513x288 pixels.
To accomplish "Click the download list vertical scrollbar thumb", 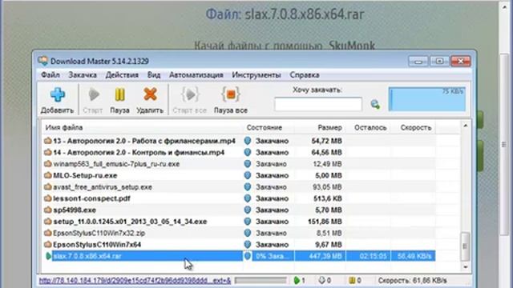I will 465,246.
